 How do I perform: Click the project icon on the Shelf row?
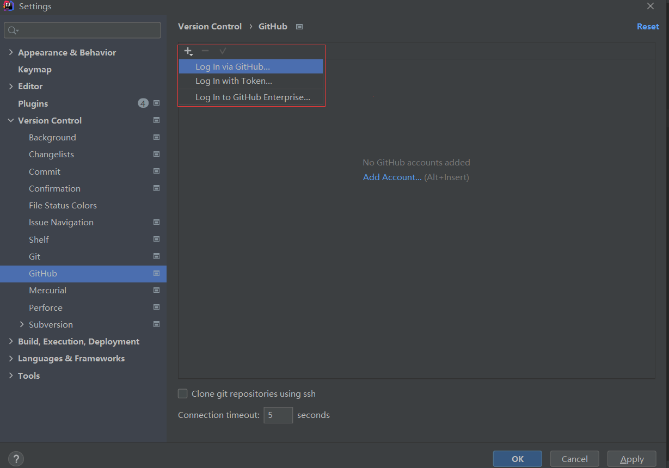pos(156,239)
